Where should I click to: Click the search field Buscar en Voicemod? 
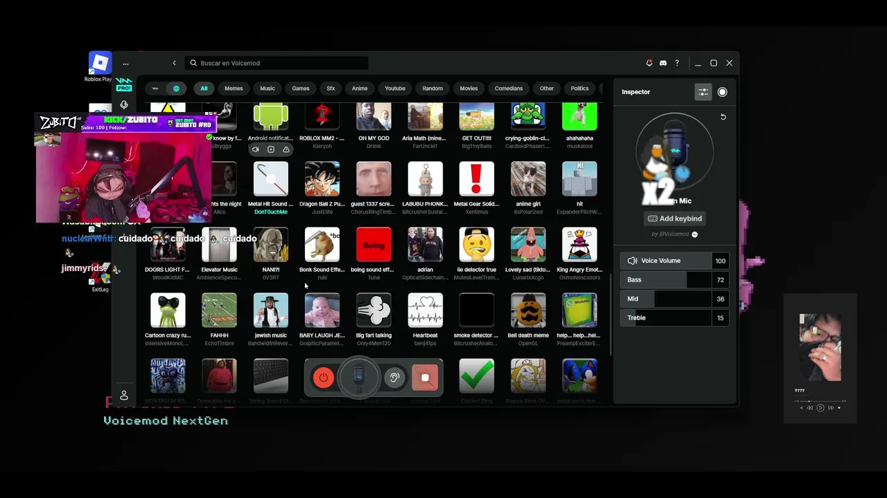(278, 63)
